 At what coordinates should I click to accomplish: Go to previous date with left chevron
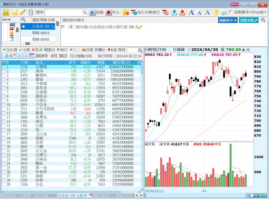pos(20,56)
